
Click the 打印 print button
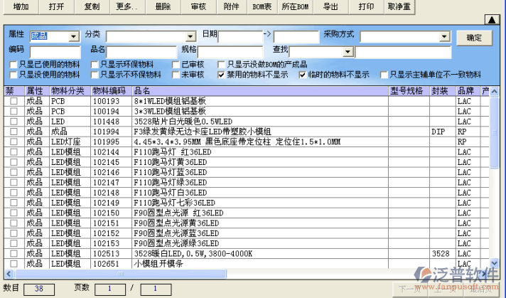[366, 6]
